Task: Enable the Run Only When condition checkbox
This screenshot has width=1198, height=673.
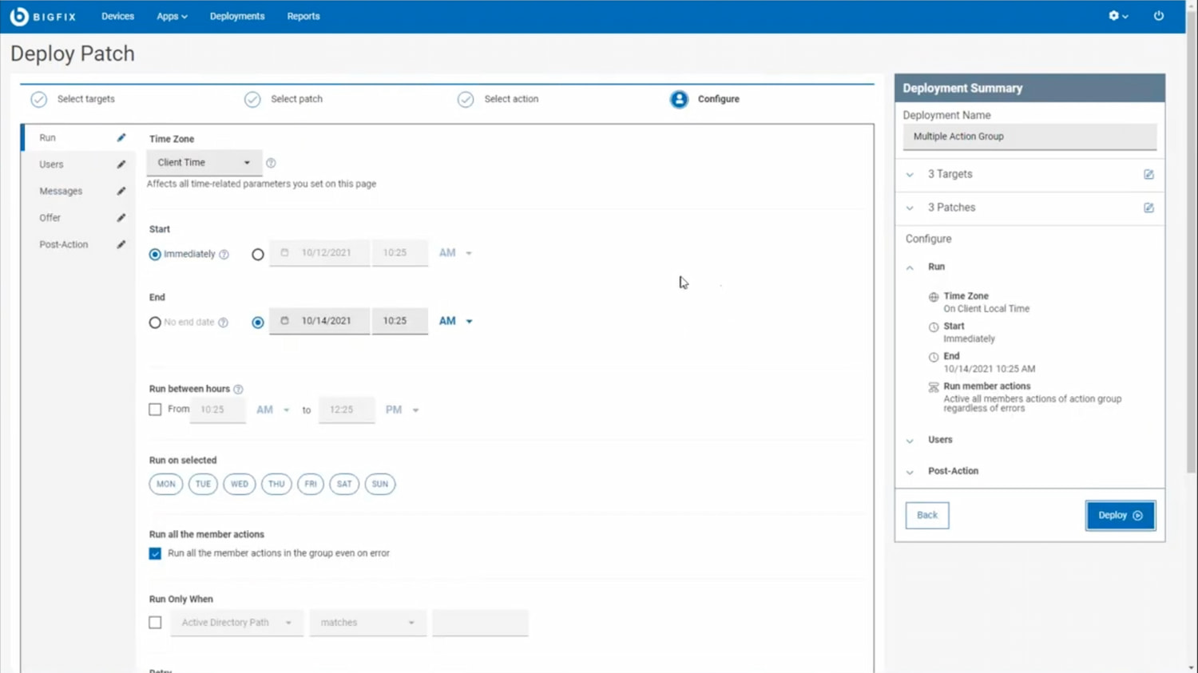Action: [155, 622]
